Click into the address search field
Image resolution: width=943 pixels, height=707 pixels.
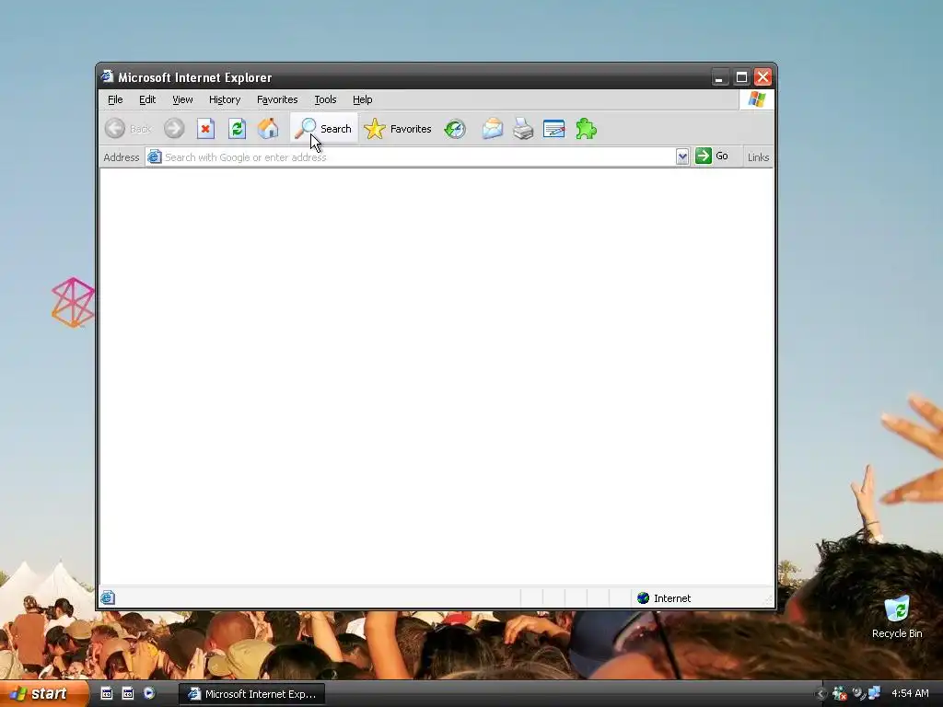[x=419, y=156]
